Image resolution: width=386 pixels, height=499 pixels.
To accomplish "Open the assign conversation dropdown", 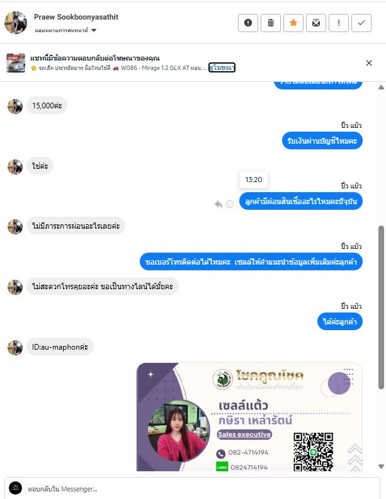I will click(65, 30).
